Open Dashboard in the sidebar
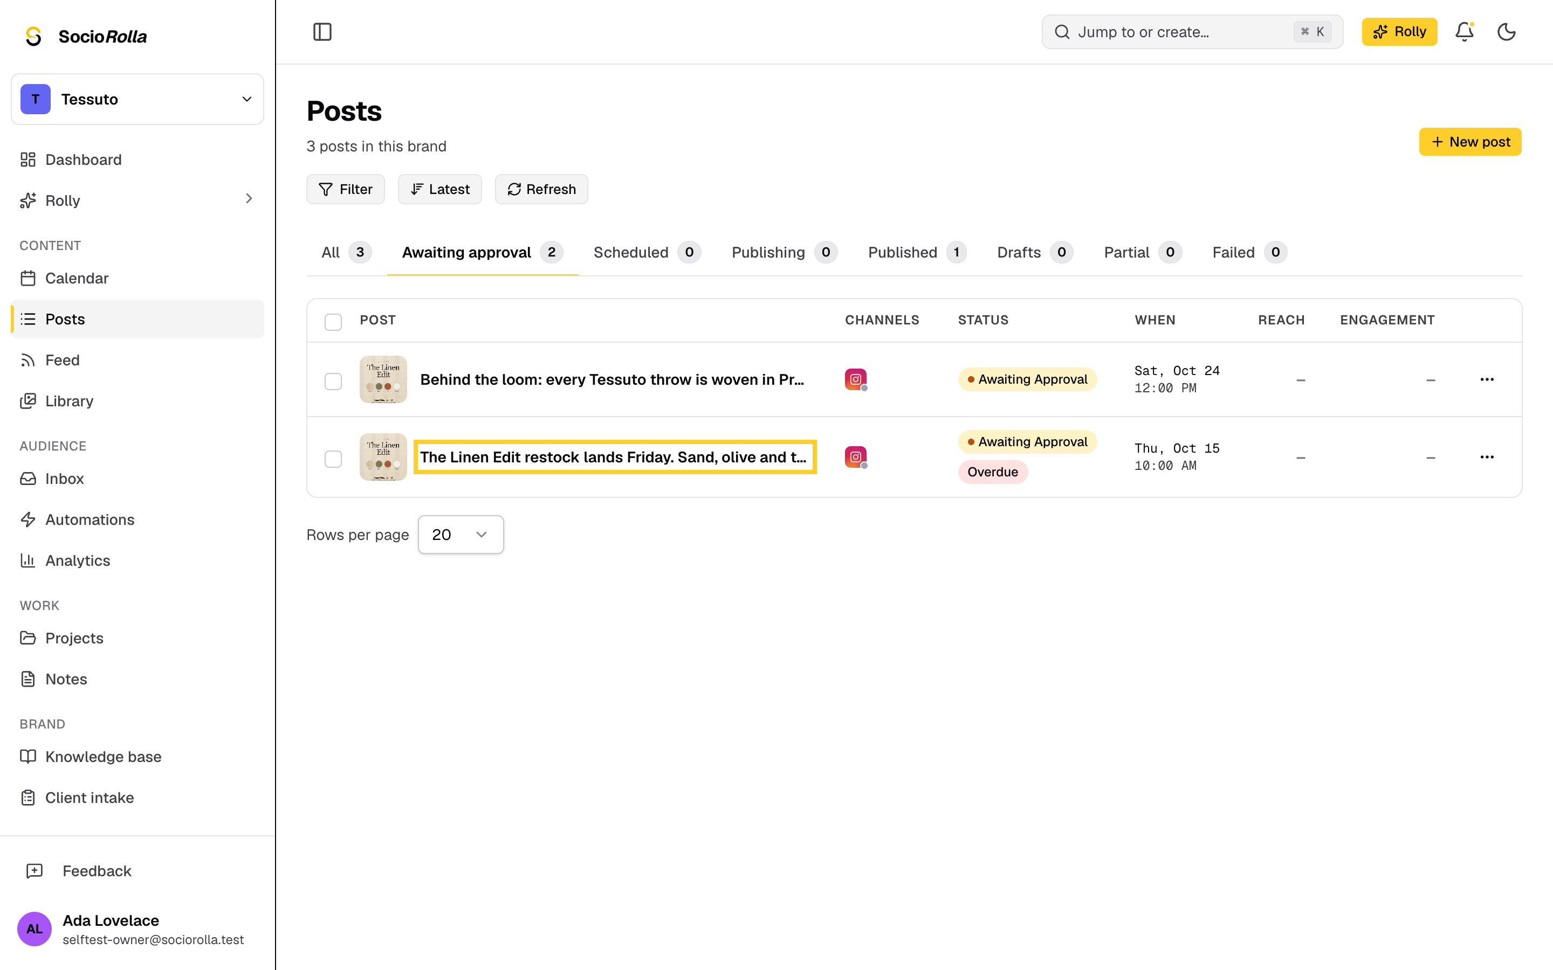The height and width of the screenshot is (970, 1553). [138, 160]
